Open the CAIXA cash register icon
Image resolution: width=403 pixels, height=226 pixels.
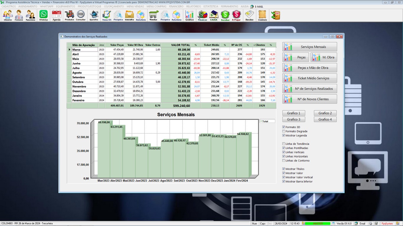coord(214,15)
